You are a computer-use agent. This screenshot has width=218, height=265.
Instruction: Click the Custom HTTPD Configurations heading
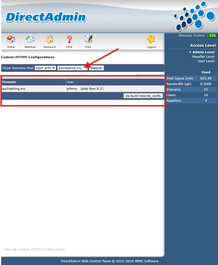pyautogui.click(x=28, y=57)
